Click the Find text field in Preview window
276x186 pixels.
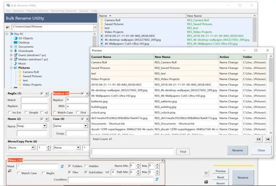133,152
